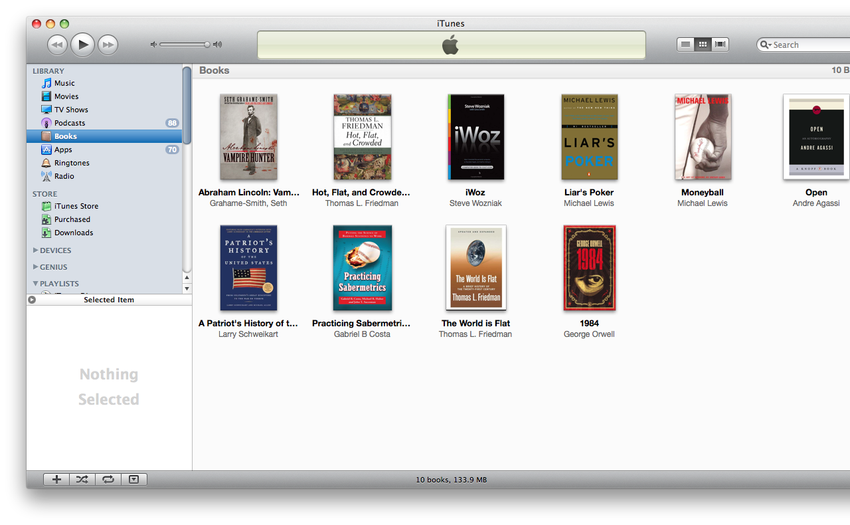Click the Movies filmstrip icon
The width and height of the screenshot is (850, 525).
[46, 96]
